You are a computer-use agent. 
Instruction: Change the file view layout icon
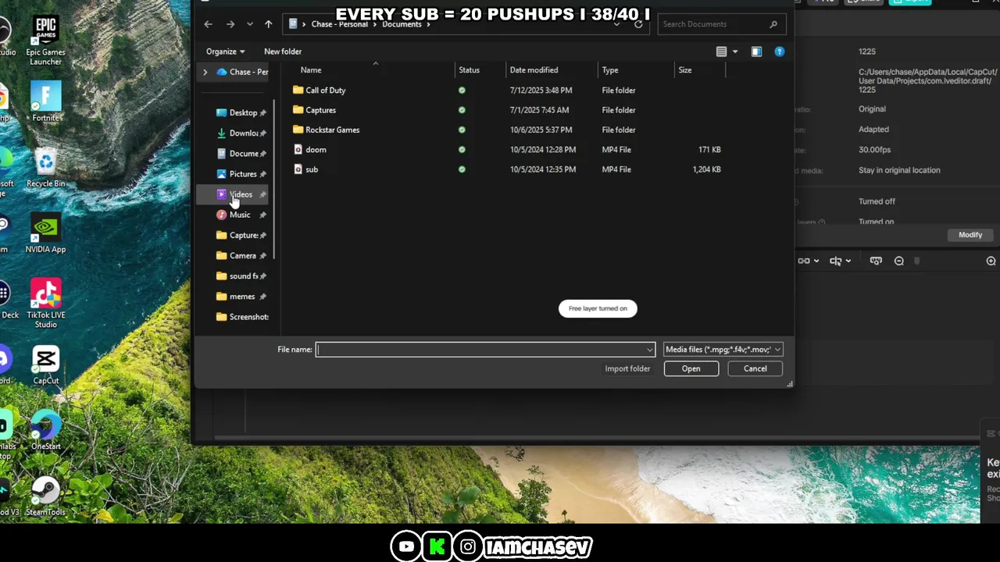click(x=722, y=52)
